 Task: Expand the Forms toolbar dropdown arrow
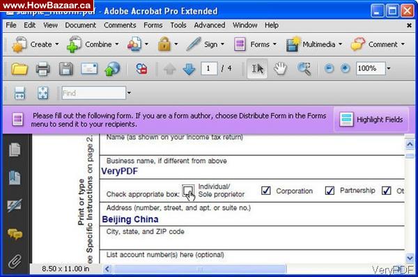coord(274,45)
